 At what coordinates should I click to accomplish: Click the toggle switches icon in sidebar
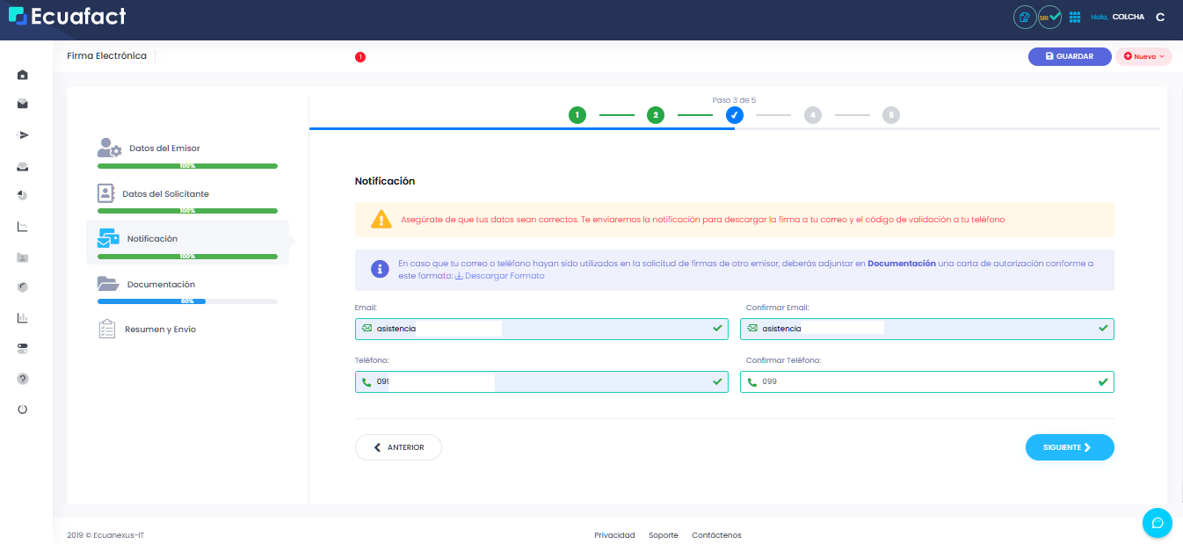coord(23,349)
